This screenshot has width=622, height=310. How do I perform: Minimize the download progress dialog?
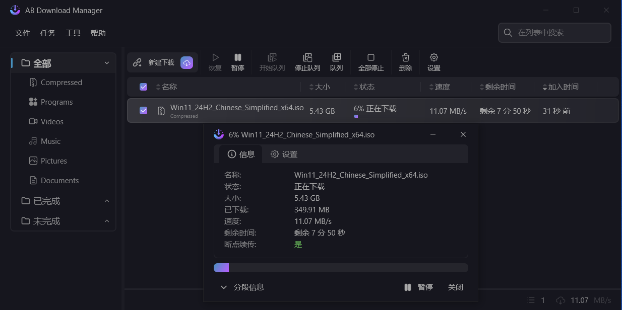click(x=433, y=134)
